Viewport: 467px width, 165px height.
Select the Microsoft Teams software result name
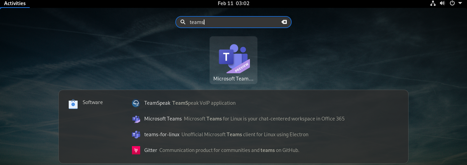pos(163,119)
